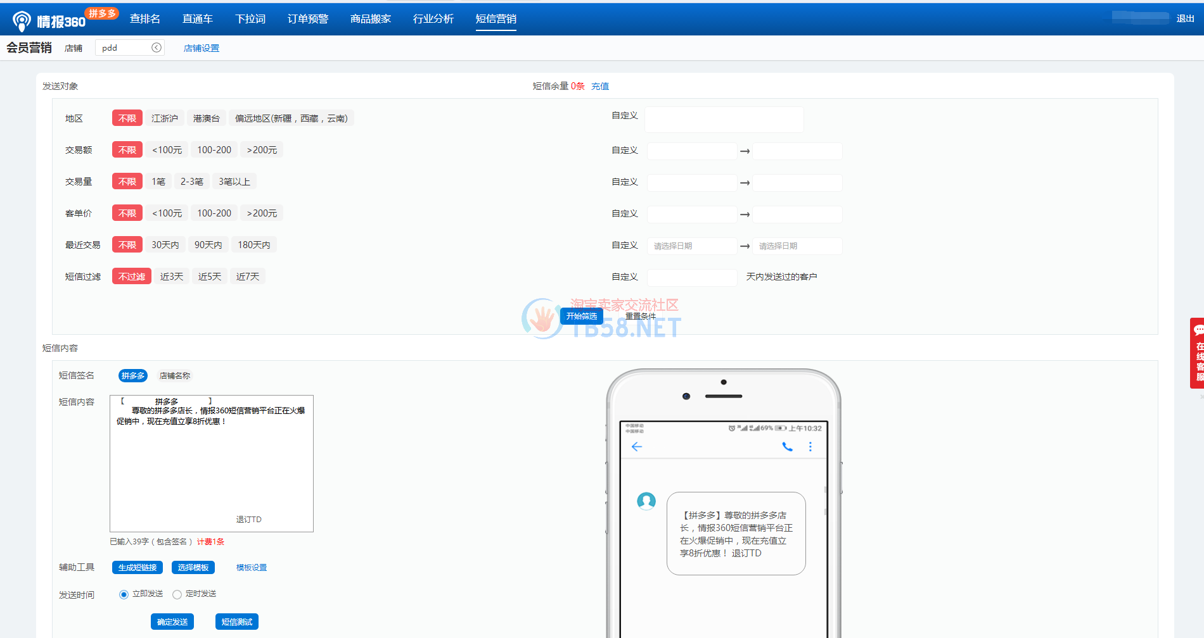
Task: Open the 店铺设置 link
Action: tap(202, 48)
